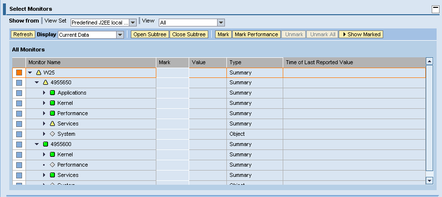Viewport: 442px width, 197px height.
Task: Open the View dropdown showing All
Action: coord(221,23)
